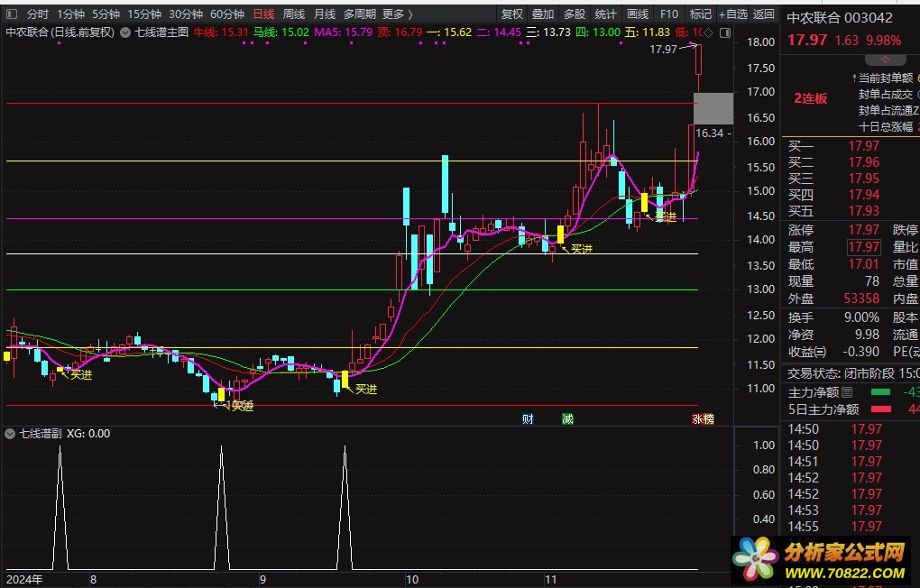Open F10 company info
Viewport: 920px width, 588px height.
[x=669, y=14]
